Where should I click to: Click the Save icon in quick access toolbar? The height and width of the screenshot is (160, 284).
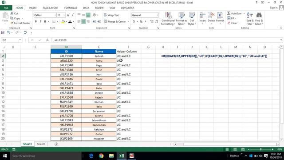(3, 32)
